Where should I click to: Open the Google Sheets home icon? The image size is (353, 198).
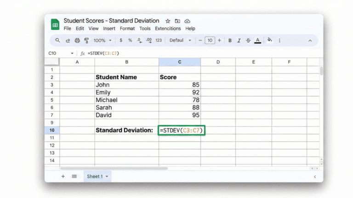55,24
